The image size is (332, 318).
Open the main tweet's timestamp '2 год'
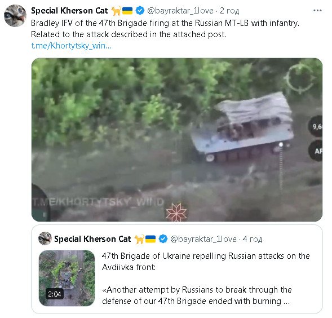tap(229, 11)
